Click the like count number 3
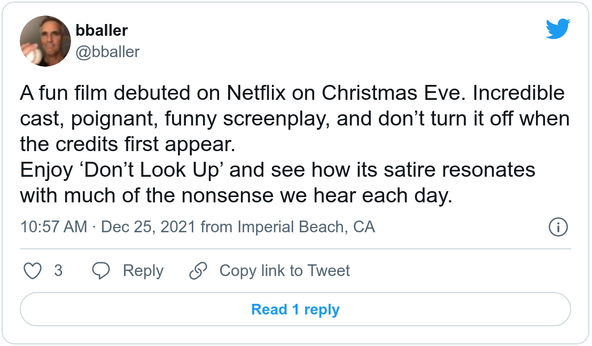Screen dimensions: 592x346 [58, 271]
